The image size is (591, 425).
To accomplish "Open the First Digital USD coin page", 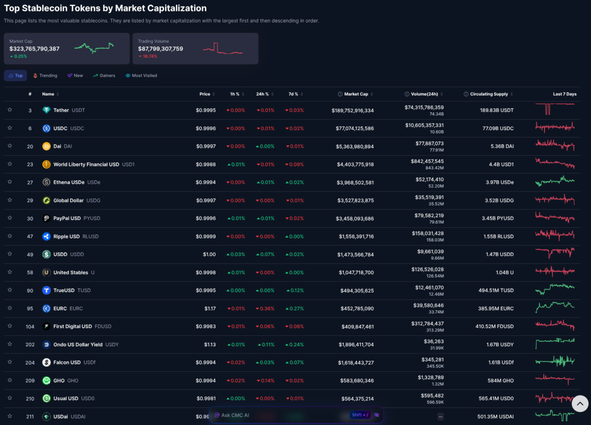I will 73,327.
